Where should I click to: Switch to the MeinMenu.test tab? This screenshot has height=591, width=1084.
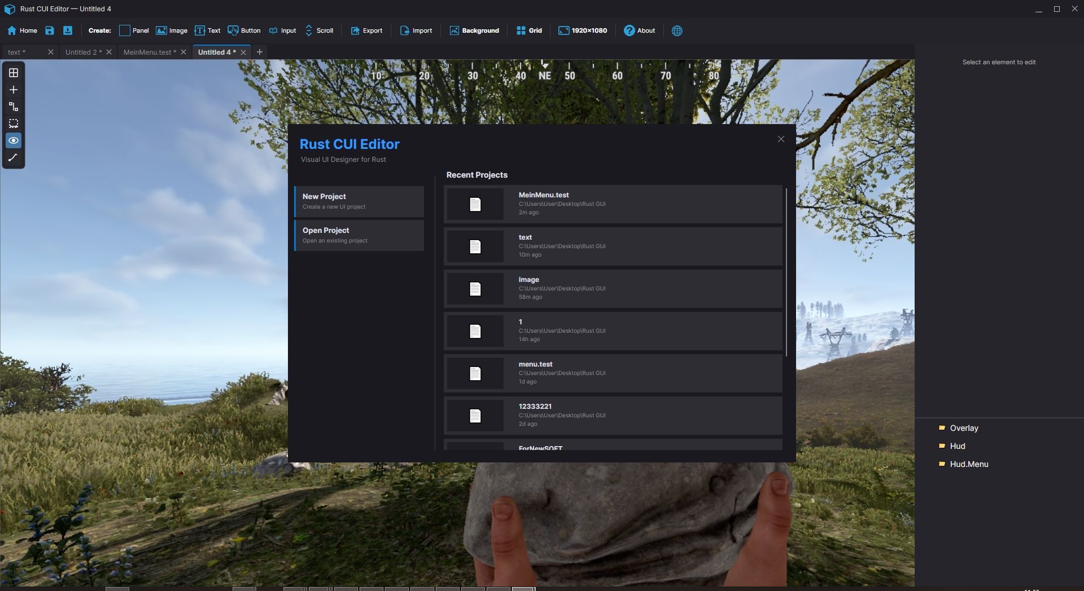coord(148,52)
